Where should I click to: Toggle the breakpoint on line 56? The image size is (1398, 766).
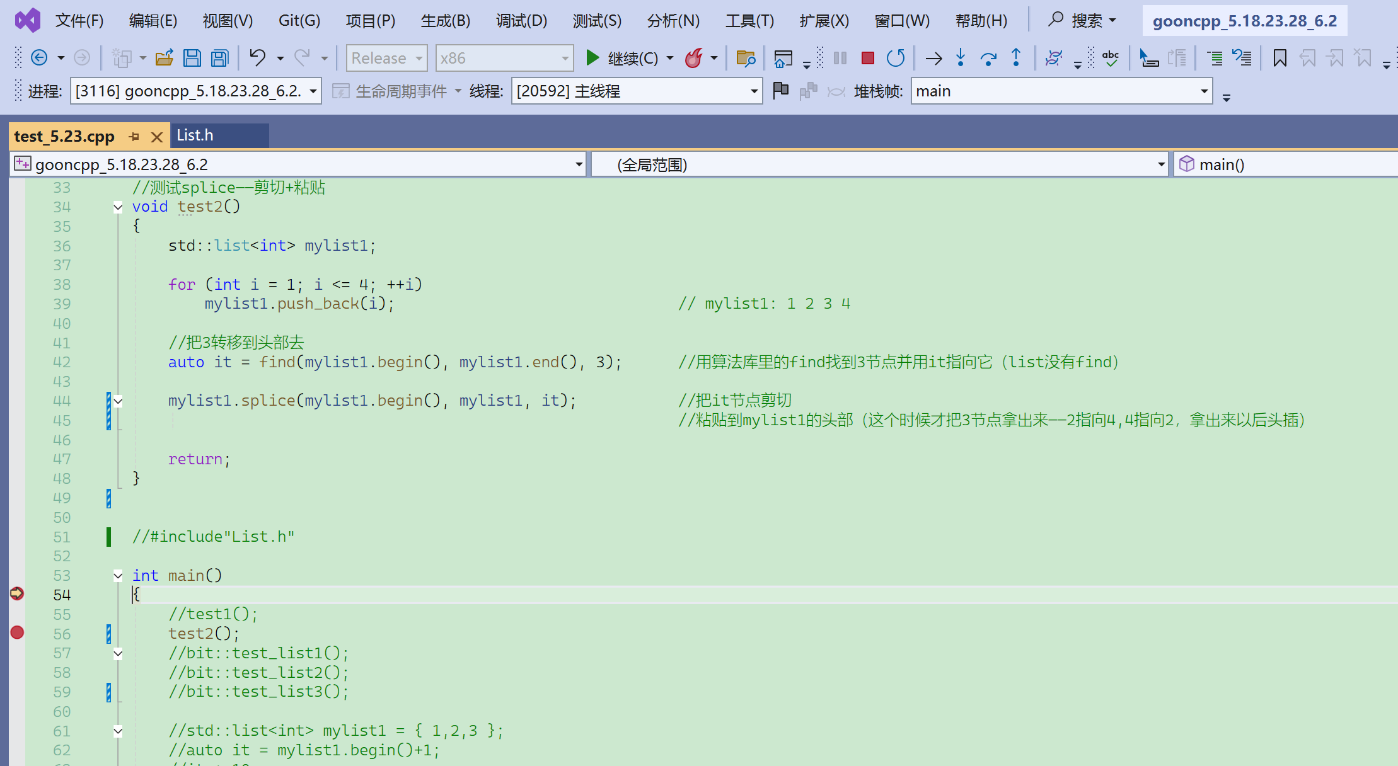17,632
